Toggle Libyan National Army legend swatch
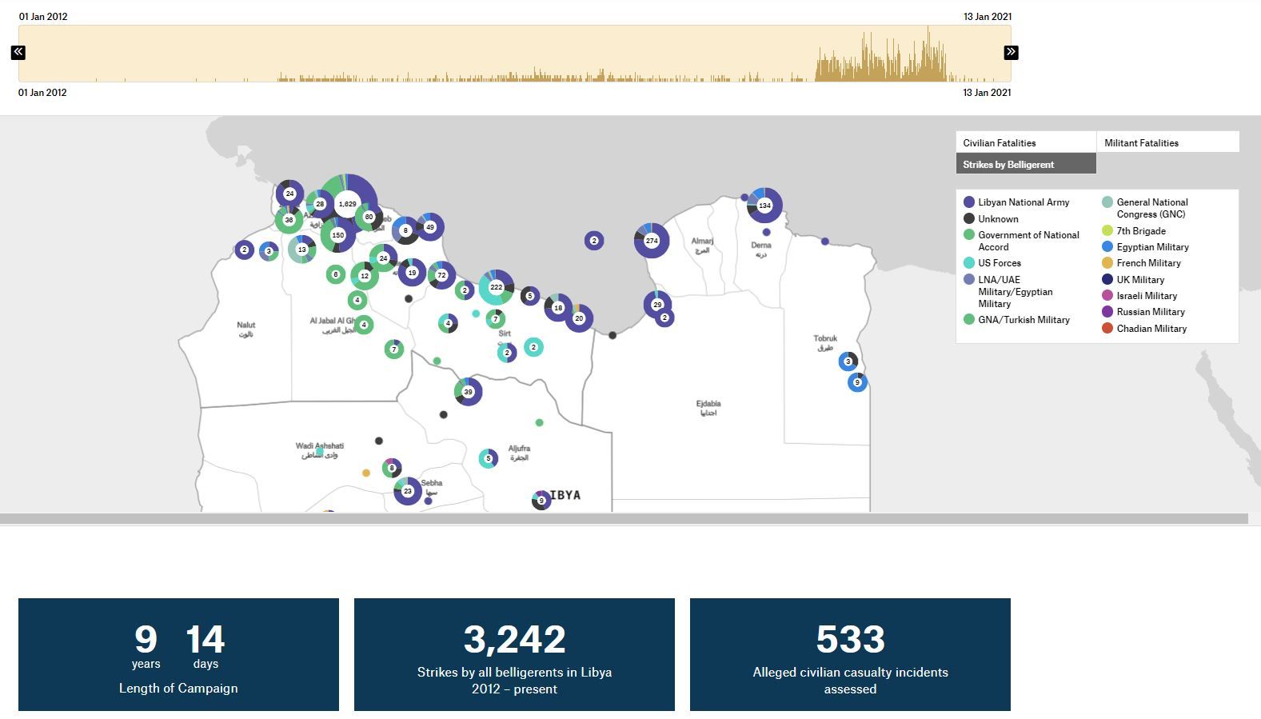The width and height of the screenshot is (1261, 719). [969, 202]
